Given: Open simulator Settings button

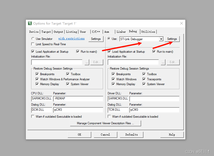Looking at the screenshot, I should pos(96,39).
